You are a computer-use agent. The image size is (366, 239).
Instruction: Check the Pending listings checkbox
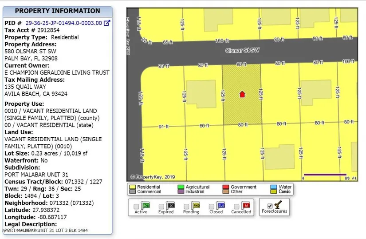point(187,207)
